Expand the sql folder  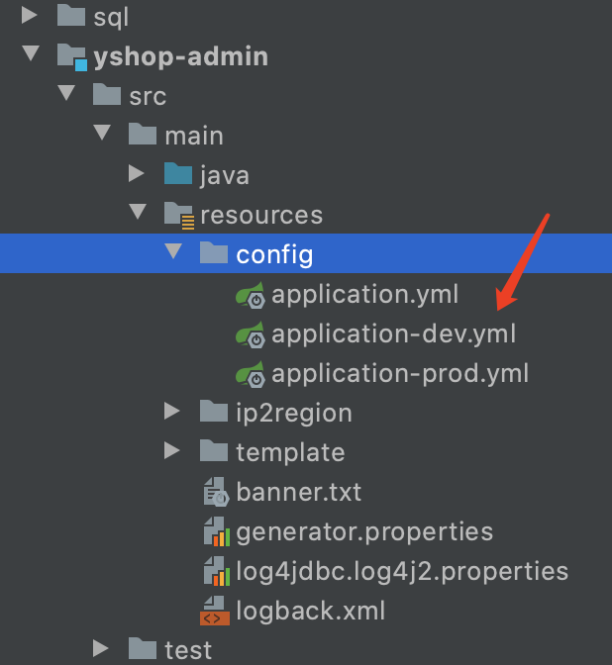pos(29,16)
